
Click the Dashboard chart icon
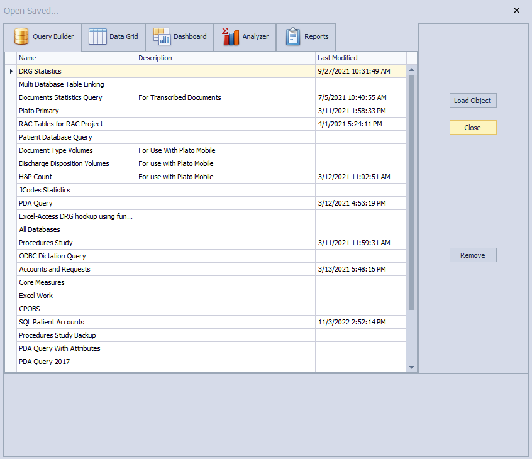coord(162,36)
